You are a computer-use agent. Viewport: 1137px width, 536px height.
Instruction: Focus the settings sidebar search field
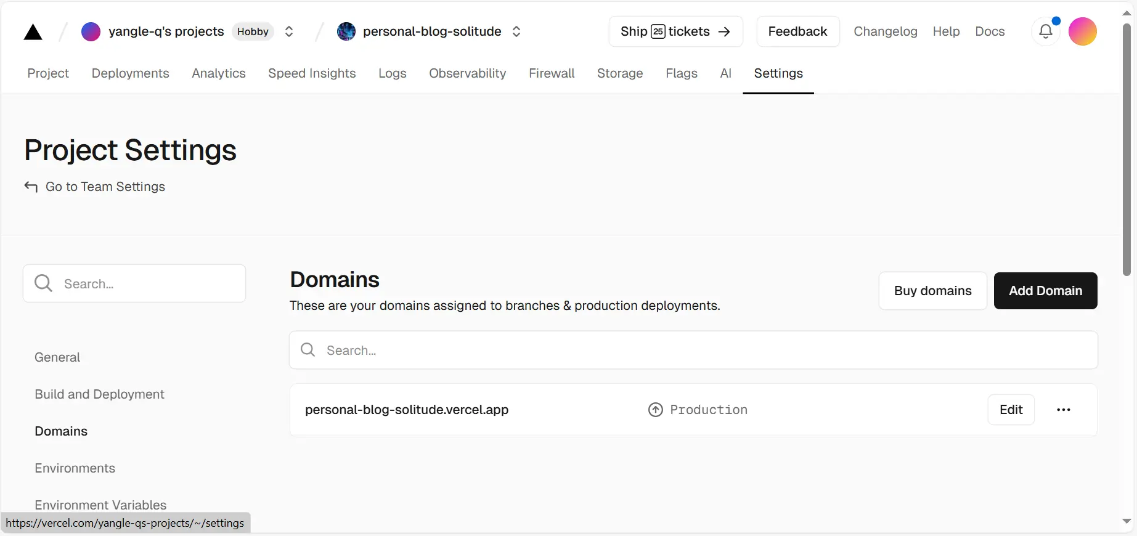click(x=134, y=283)
